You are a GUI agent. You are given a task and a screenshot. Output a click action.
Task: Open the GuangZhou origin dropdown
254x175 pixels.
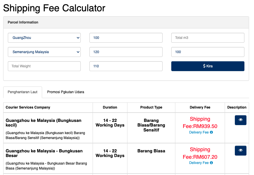click(44, 38)
